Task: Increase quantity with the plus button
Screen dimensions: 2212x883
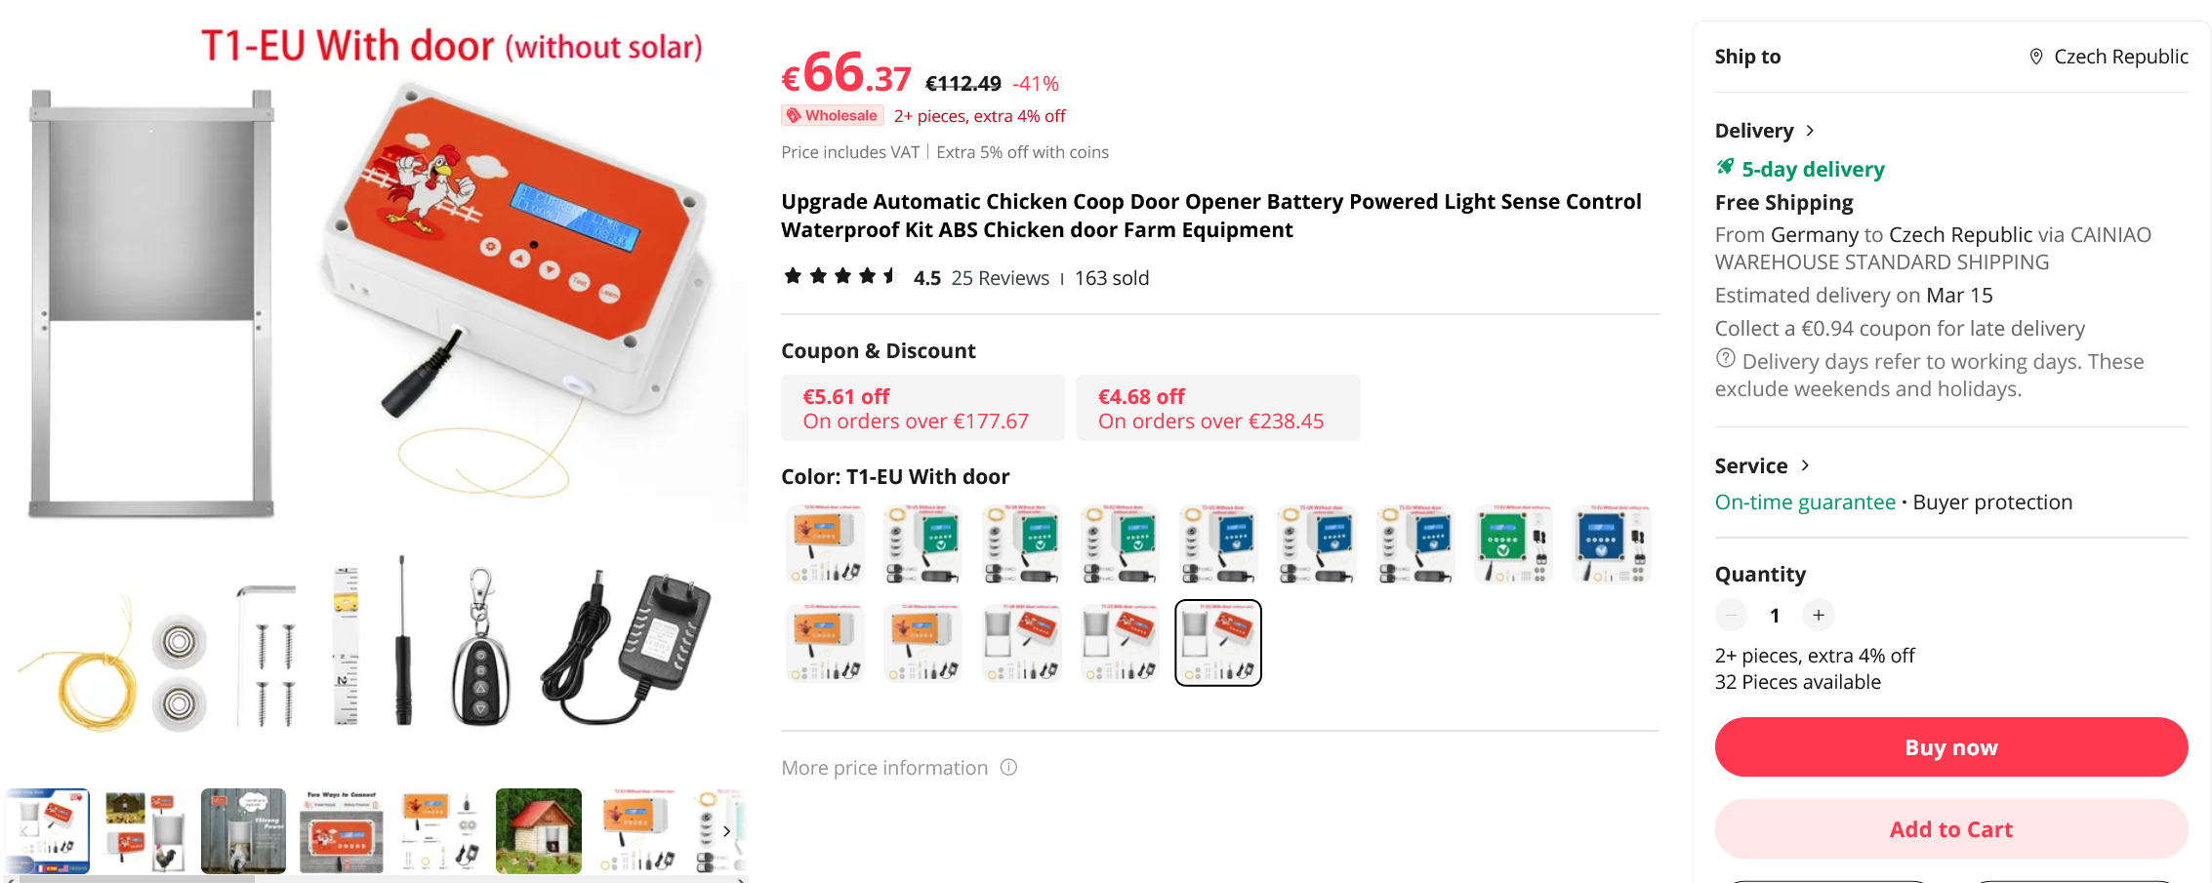Action: tap(1819, 615)
